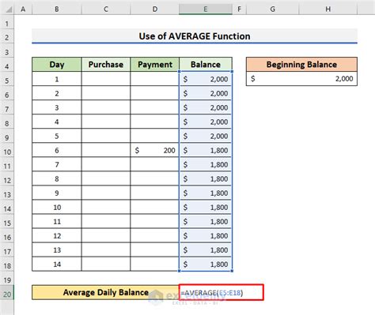
Task: Click the Day 3 cell
Action: coord(57,107)
